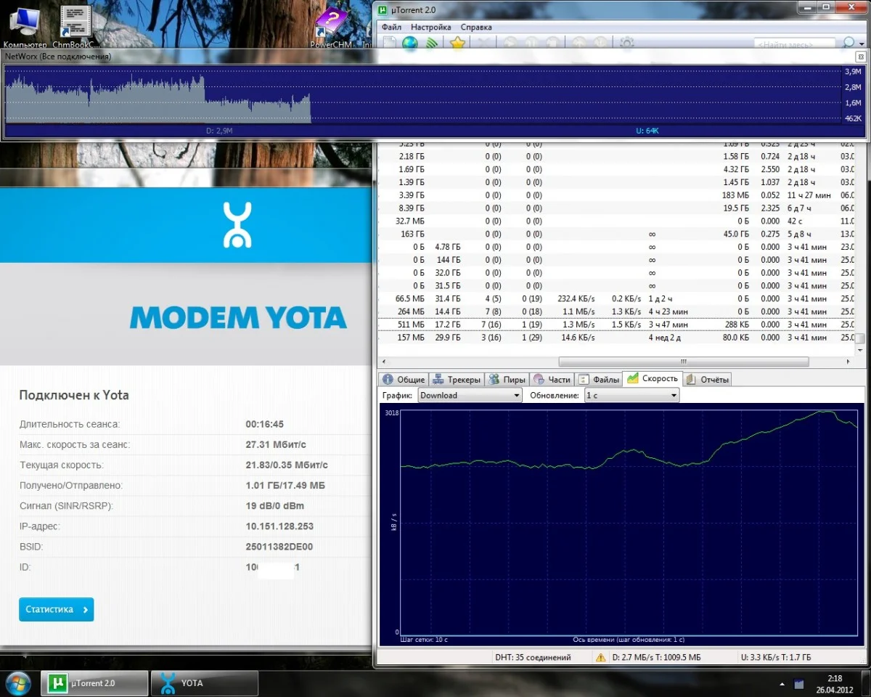The width and height of the screenshot is (871, 697).
Task: Click the MODEM YOTA heading
Action: click(238, 317)
